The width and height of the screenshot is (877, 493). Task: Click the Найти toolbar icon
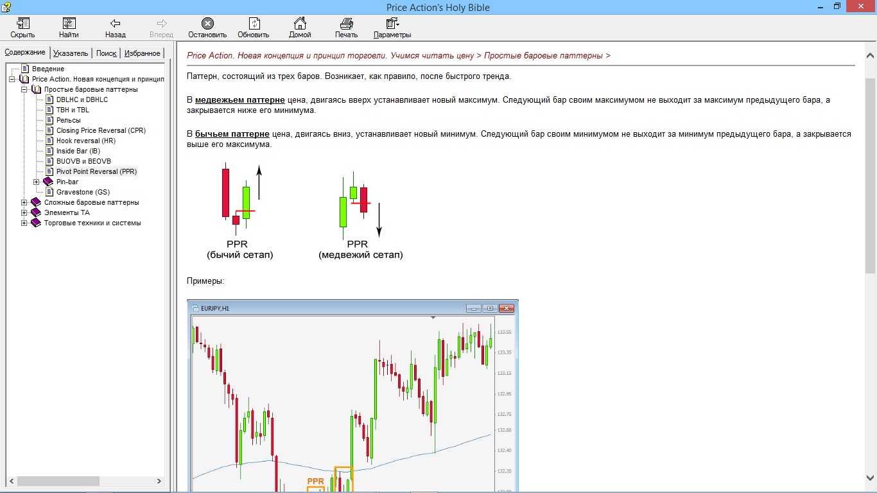[69, 24]
